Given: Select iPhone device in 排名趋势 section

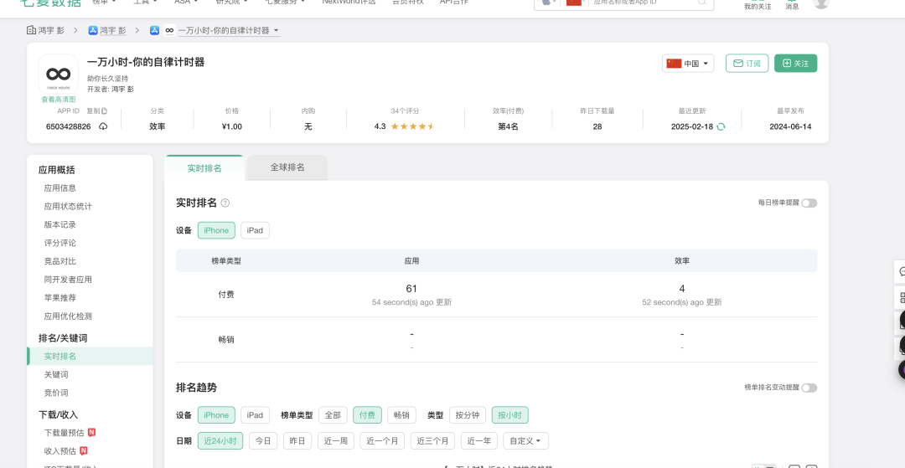Looking at the screenshot, I should [216, 415].
